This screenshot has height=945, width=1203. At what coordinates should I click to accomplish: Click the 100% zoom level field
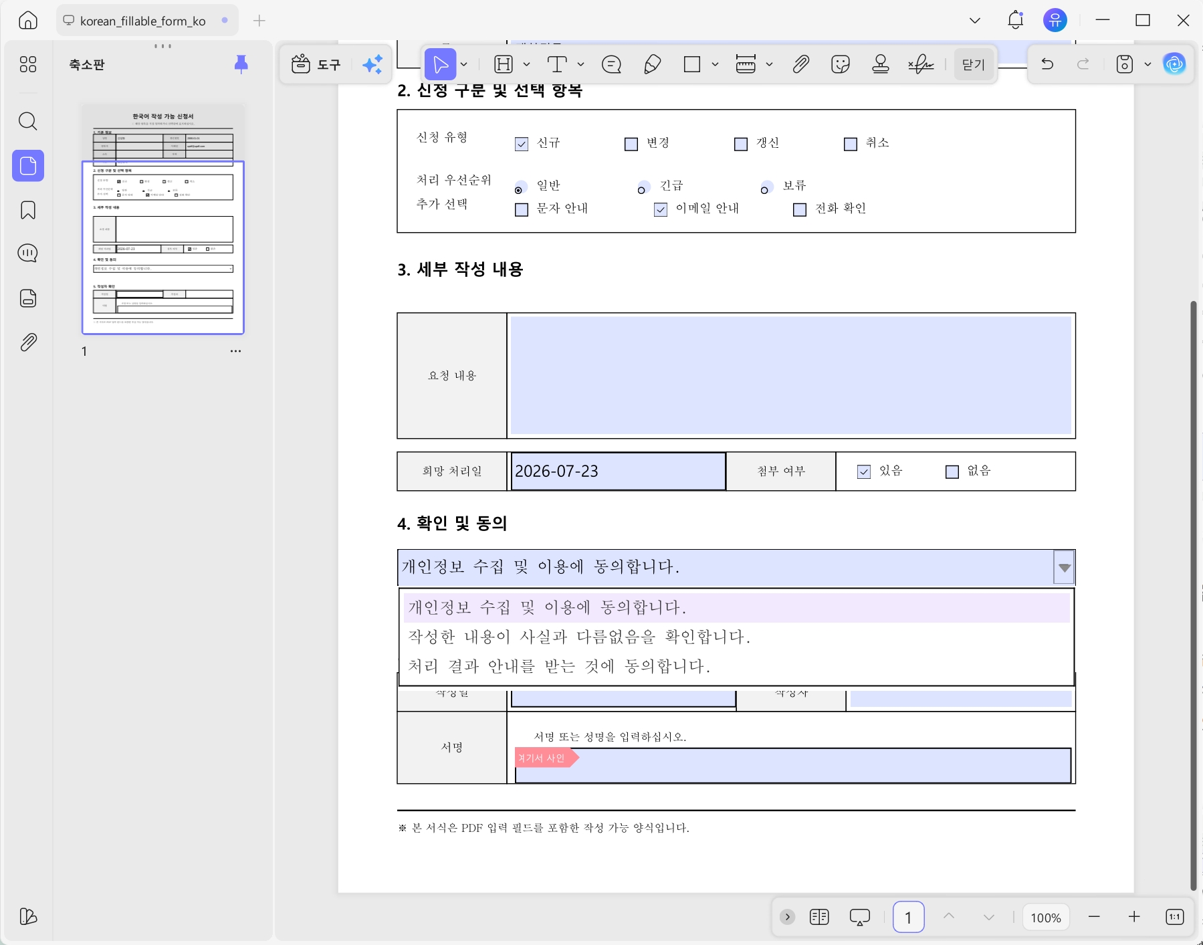[1046, 918]
